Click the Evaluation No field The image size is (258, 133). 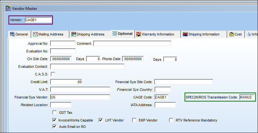click(63, 51)
